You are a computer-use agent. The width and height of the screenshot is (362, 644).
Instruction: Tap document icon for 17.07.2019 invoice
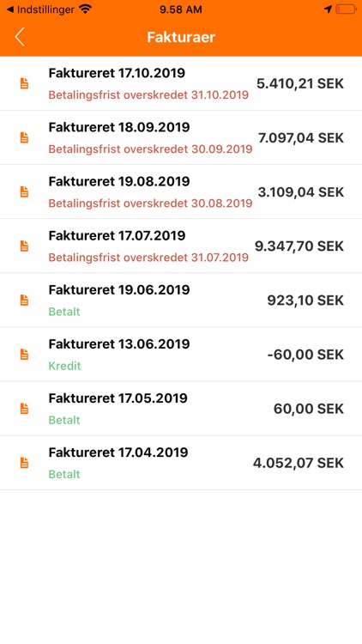(25, 246)
